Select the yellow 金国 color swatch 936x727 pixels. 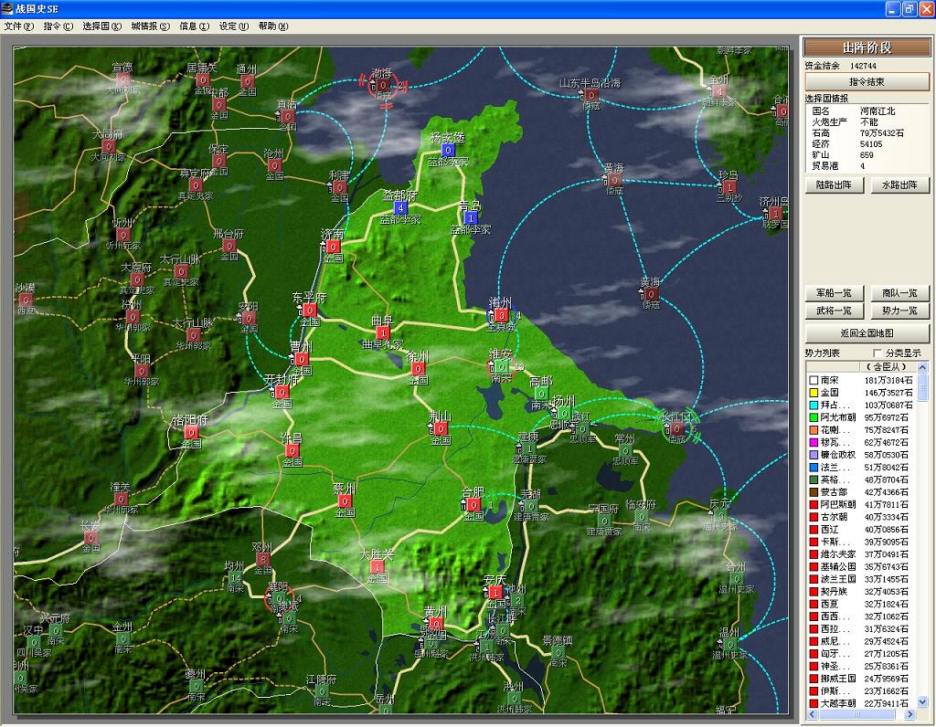pos(812,393)
